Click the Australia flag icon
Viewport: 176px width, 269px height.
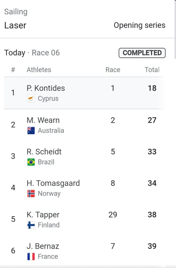(31, 130)
